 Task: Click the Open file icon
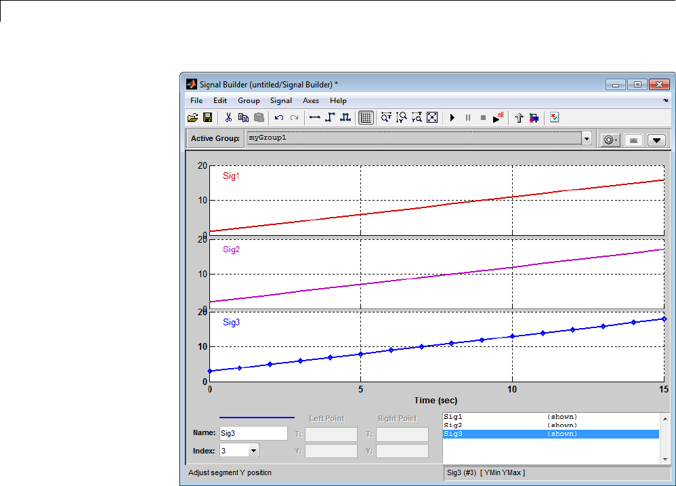193,117
